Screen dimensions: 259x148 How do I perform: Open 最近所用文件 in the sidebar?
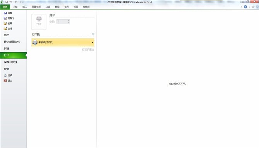[12, 42]
